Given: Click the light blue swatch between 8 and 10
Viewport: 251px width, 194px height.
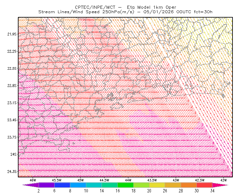Looking at the screenshot, I should (78, 185).
